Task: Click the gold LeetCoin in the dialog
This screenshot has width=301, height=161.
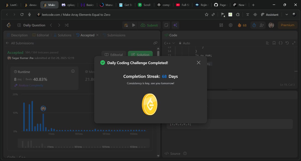Action: pyautogui.click(x=150, y=104)
